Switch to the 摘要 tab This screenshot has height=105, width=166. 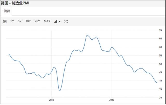[7, 11]
